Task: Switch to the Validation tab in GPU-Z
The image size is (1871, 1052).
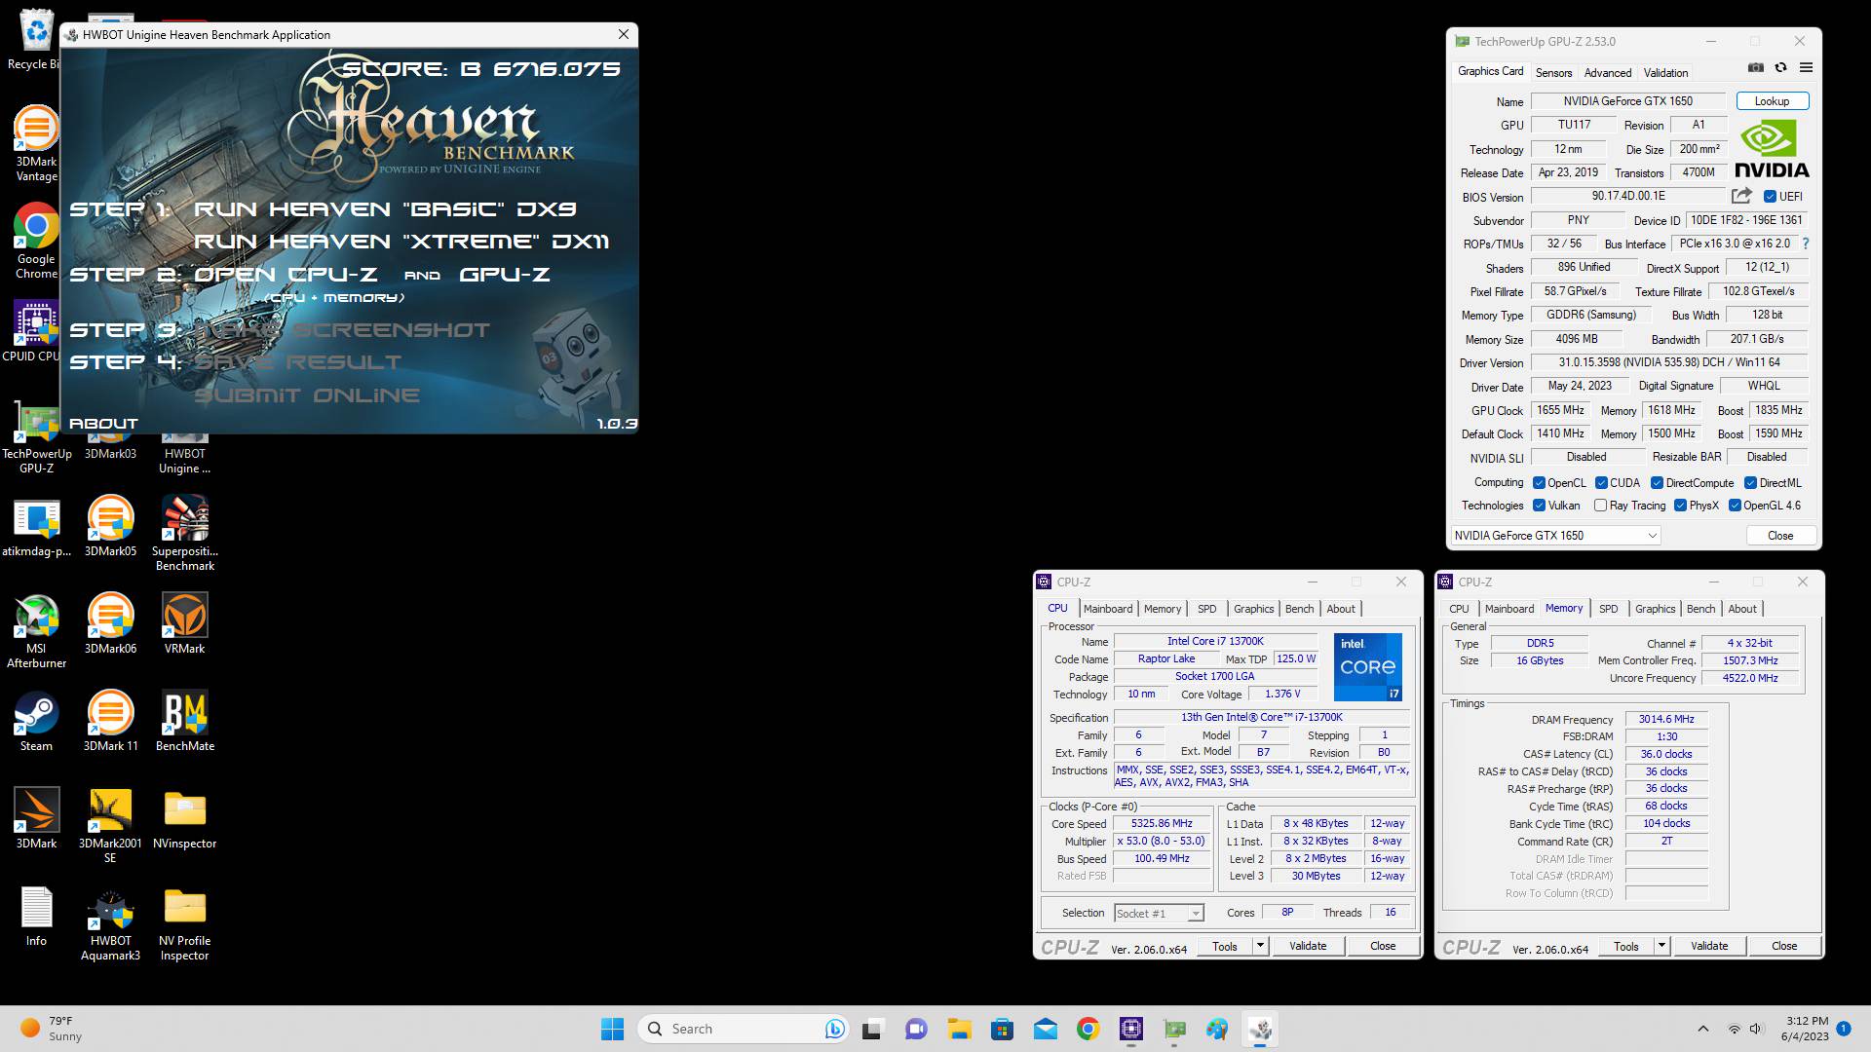Action: (1665, 73)
